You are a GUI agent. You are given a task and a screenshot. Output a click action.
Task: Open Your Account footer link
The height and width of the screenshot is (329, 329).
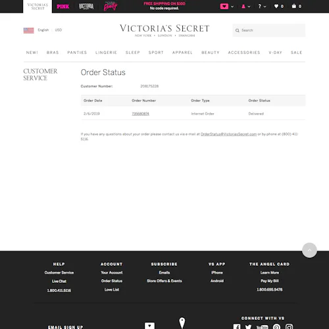(112, 272)
